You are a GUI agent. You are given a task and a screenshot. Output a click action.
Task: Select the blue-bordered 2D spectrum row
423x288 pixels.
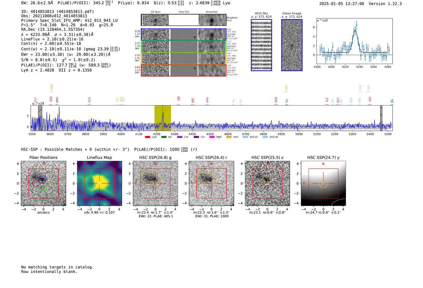184,34
